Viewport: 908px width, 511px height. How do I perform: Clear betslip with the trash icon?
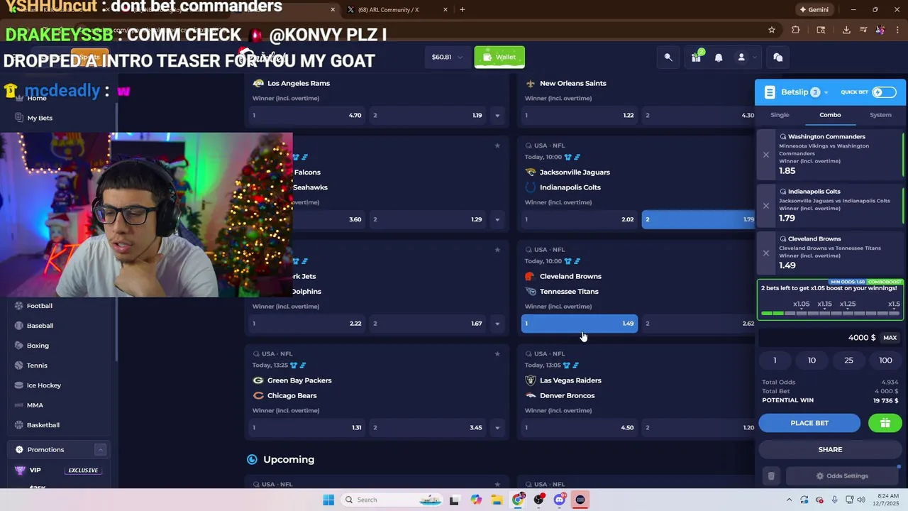pyautogui.click(x=771, y=476)
